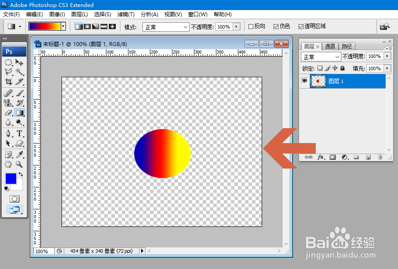The height and width of the screenshot is (269, 398).
Task: Select the Eyedropper tool
Action: coord(20,154)
